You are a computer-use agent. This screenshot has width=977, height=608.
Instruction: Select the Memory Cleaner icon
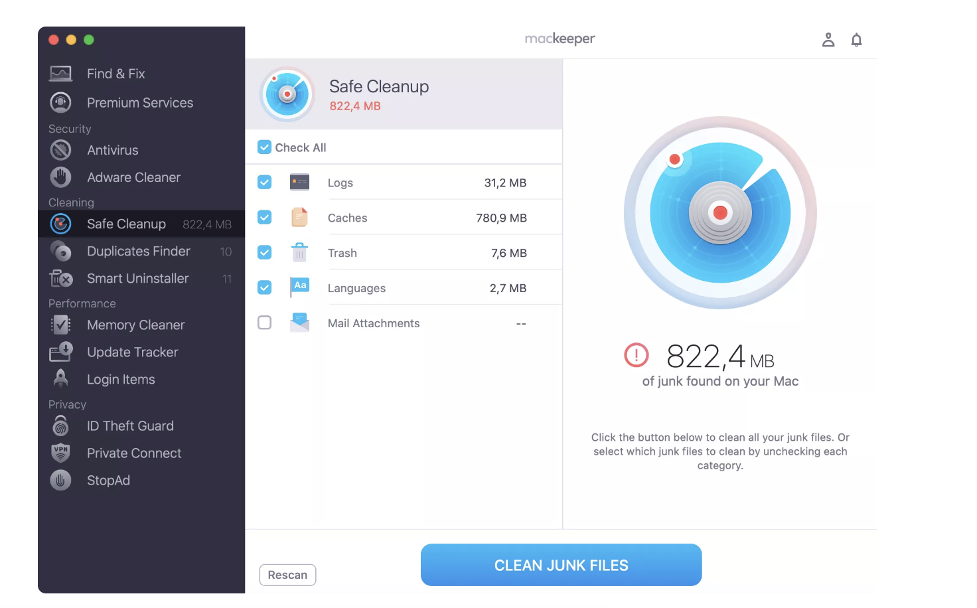click(60, 325)
